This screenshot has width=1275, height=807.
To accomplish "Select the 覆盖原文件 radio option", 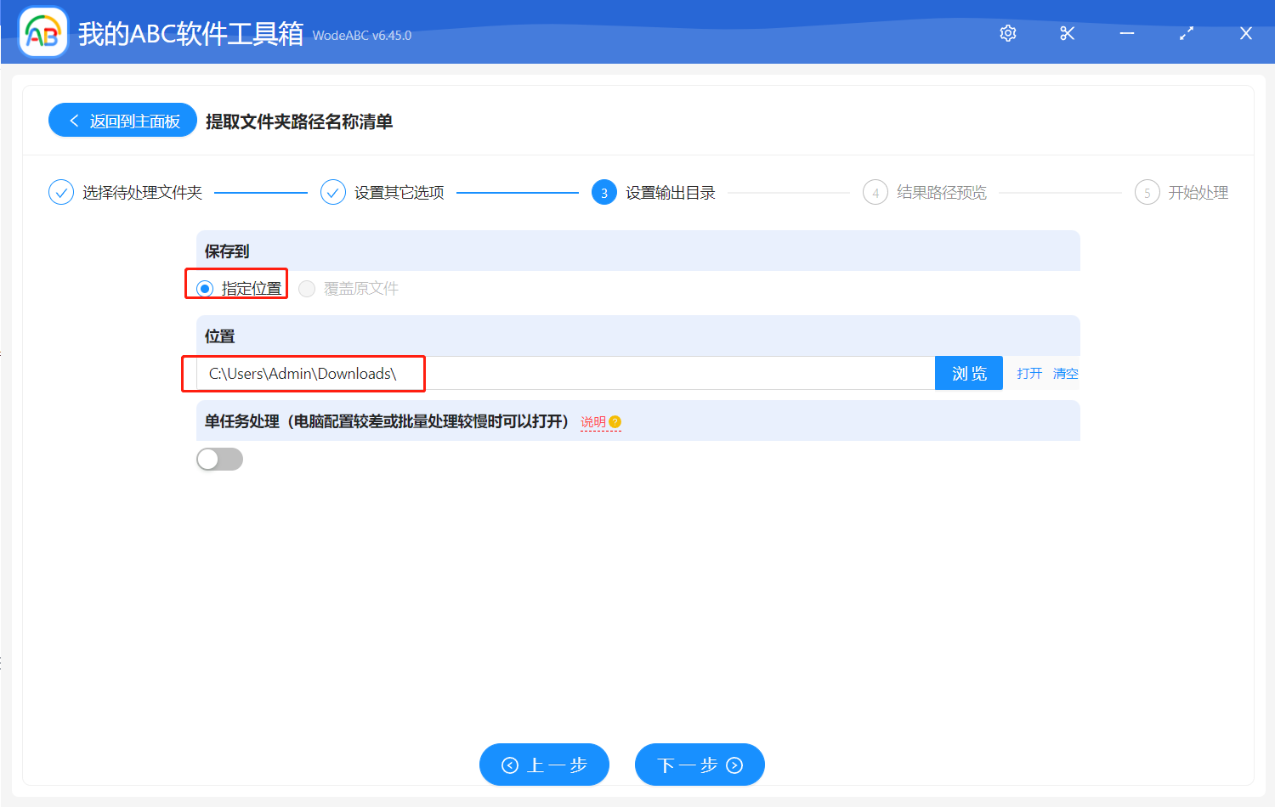I will (307, 288).
